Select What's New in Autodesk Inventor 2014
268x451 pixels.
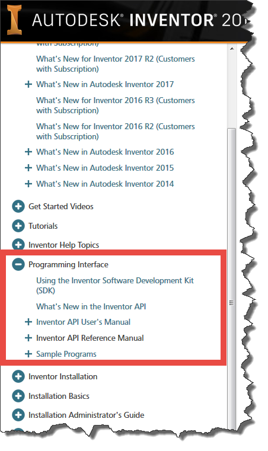pyautogui.click(x=105, y=184)
